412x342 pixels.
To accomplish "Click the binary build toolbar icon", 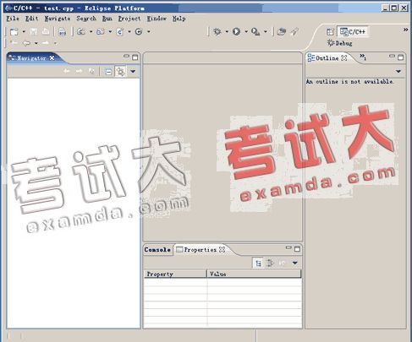I will [62, 31].
